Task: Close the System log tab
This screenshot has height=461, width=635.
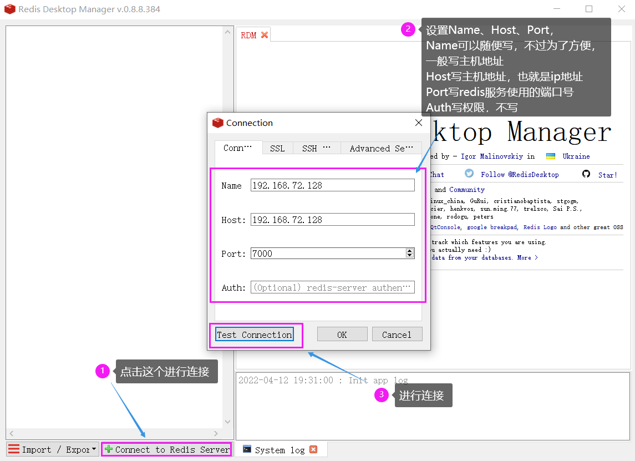Action: pyautogui.click(x=313, y=449)
